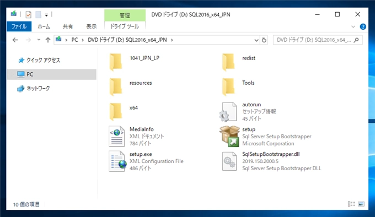Open the redist folder icon
This screenshot has height=217, width=375.
[x=228, y=62]
